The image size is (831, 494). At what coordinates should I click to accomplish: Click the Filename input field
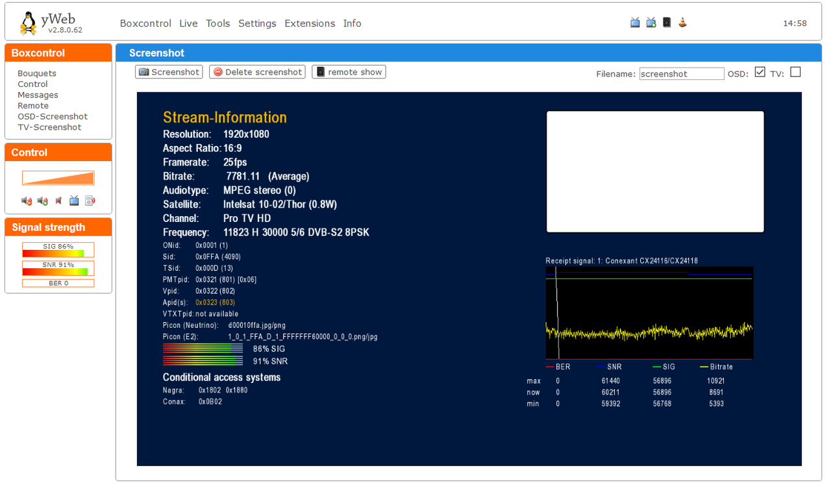(682, 74)
